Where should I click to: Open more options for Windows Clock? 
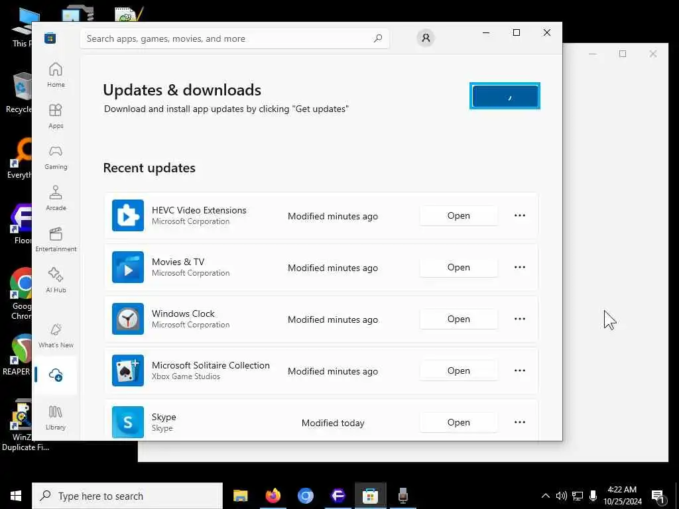coord(520,319)
